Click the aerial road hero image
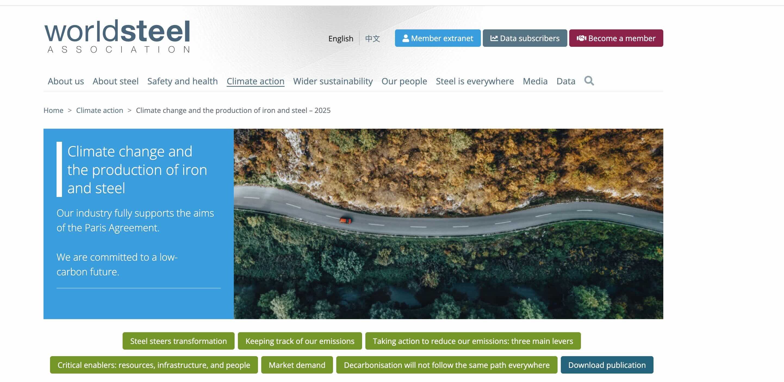This screenshot has height=382, width=784. tap(448, 224)
